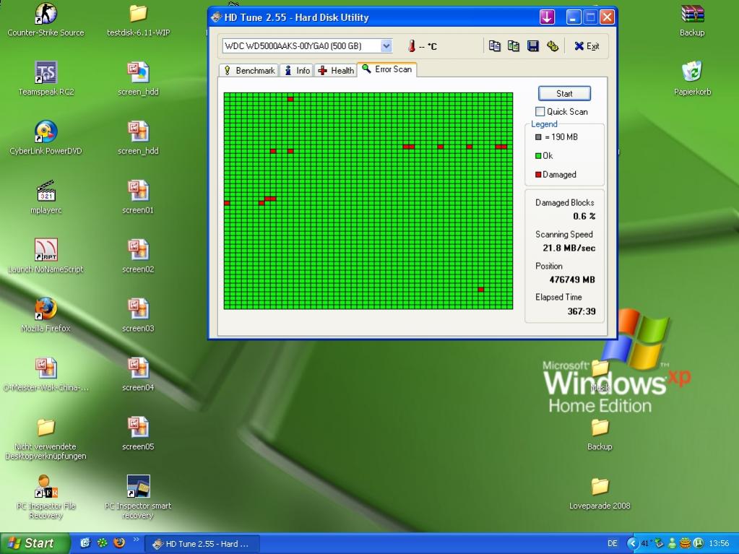Open the Windows Start menu

pos(35,543)
